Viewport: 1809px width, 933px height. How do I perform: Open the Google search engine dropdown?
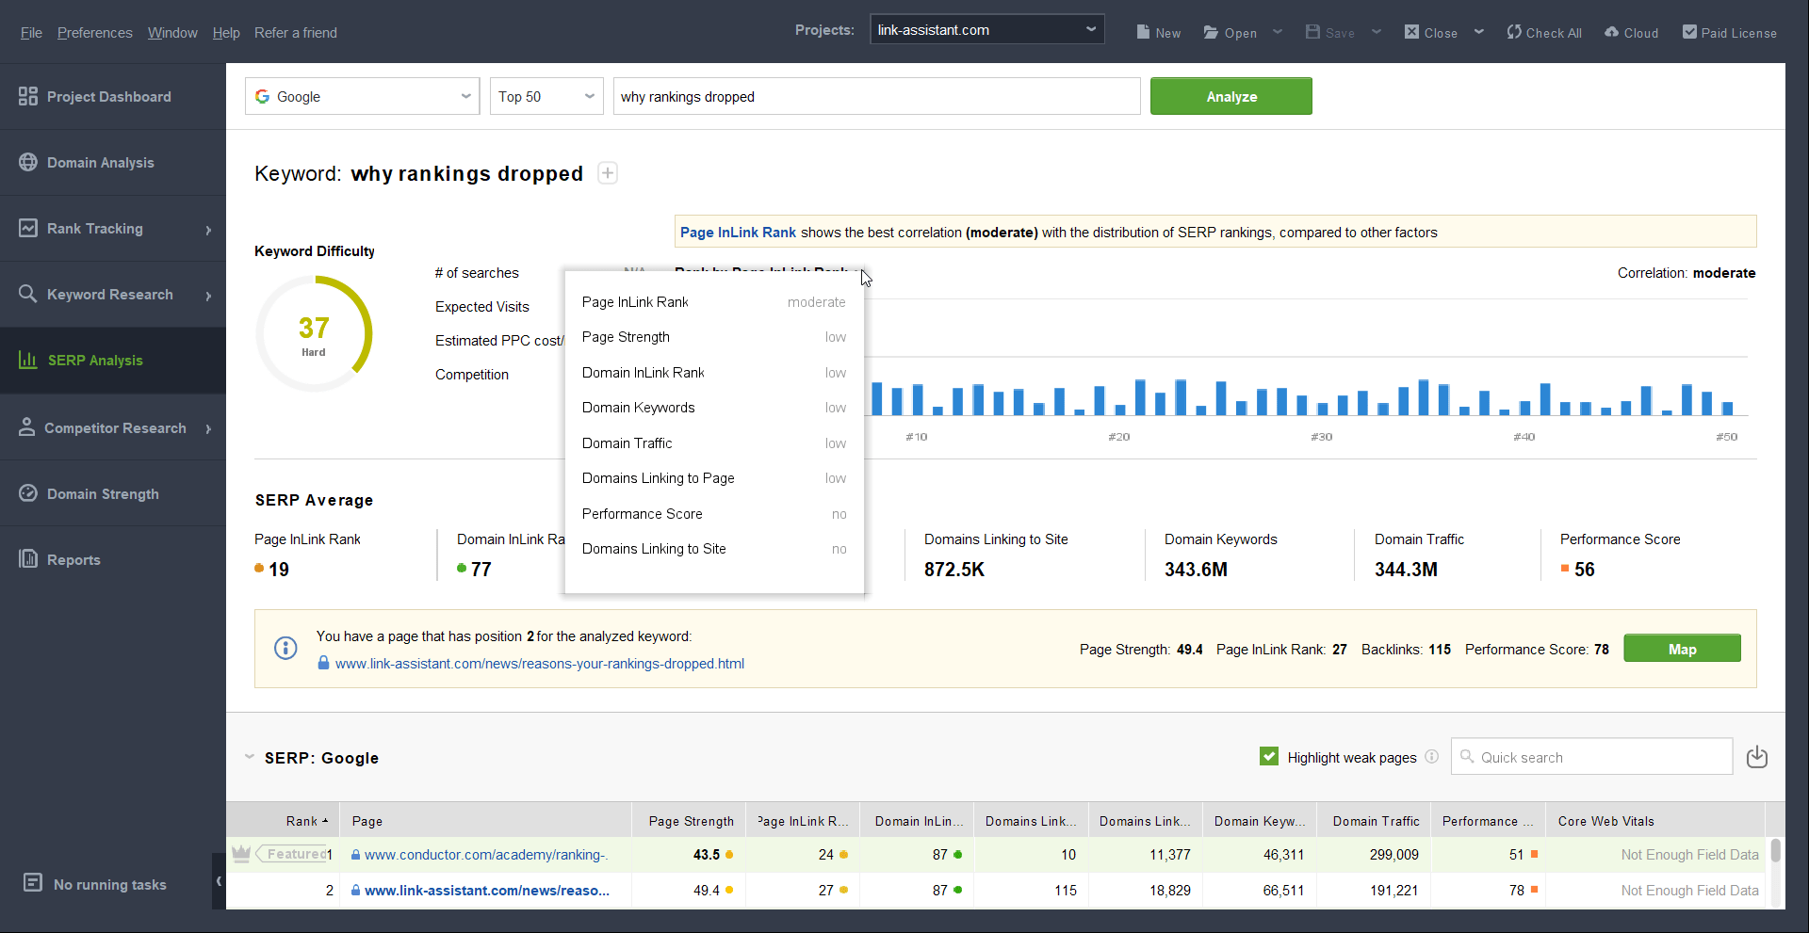coord(362,96)
